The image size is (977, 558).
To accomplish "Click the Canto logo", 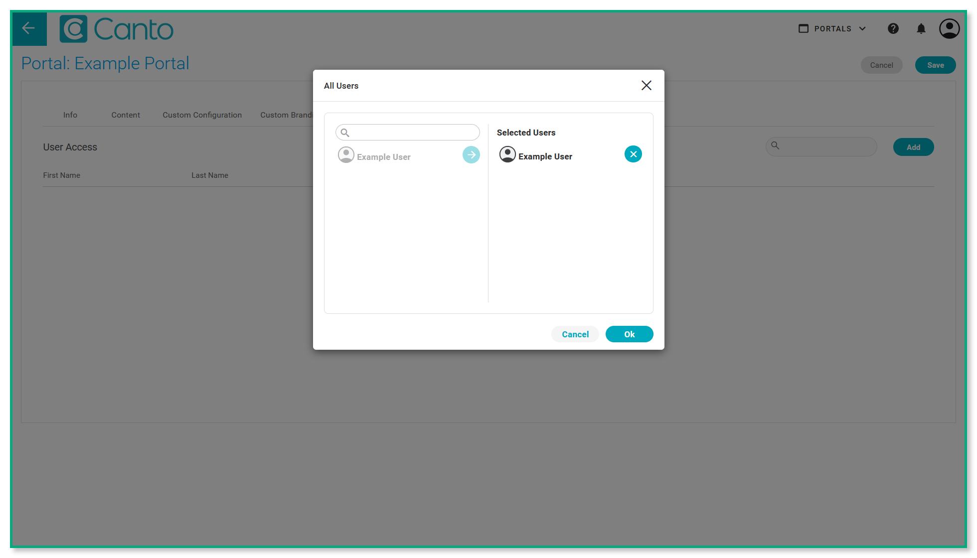I will pyautogui.click(x=116, y=29).
